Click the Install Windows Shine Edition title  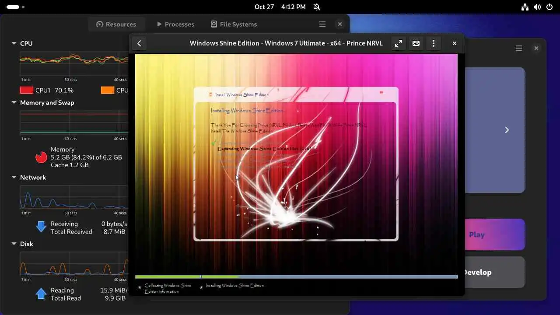(x=241, y=94)
